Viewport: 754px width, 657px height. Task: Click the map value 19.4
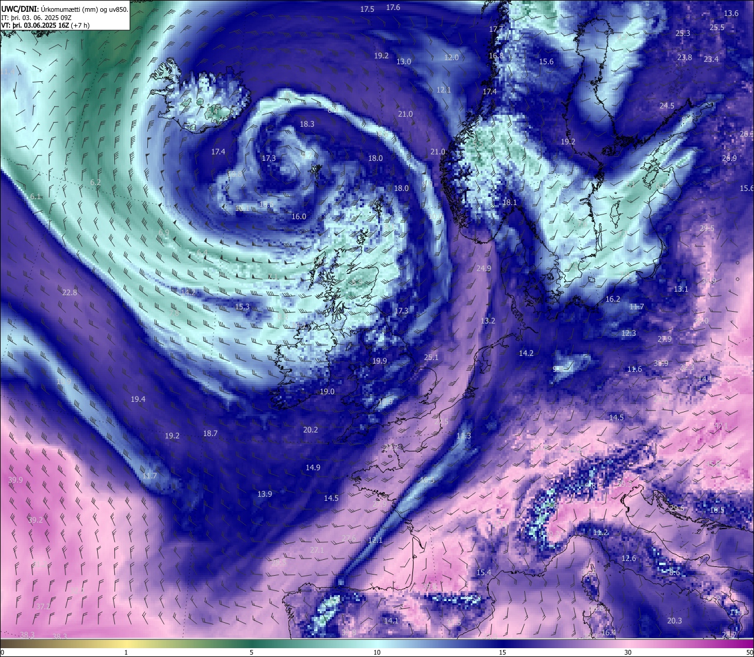pos(138,400)
